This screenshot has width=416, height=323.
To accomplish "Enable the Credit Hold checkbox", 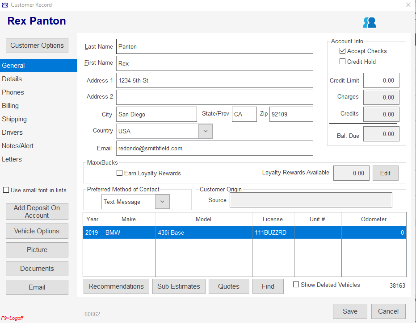I will [343, 62].
